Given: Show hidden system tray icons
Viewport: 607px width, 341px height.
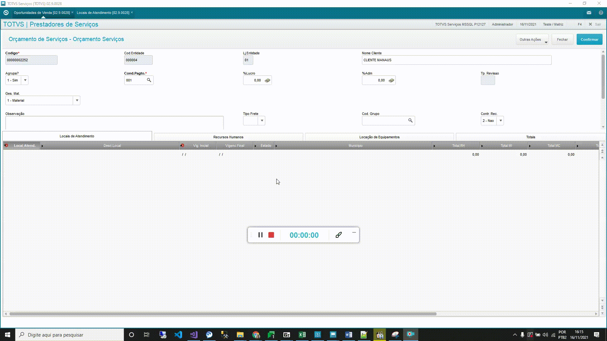Looking at the screenshot, I should click(515, 335).
